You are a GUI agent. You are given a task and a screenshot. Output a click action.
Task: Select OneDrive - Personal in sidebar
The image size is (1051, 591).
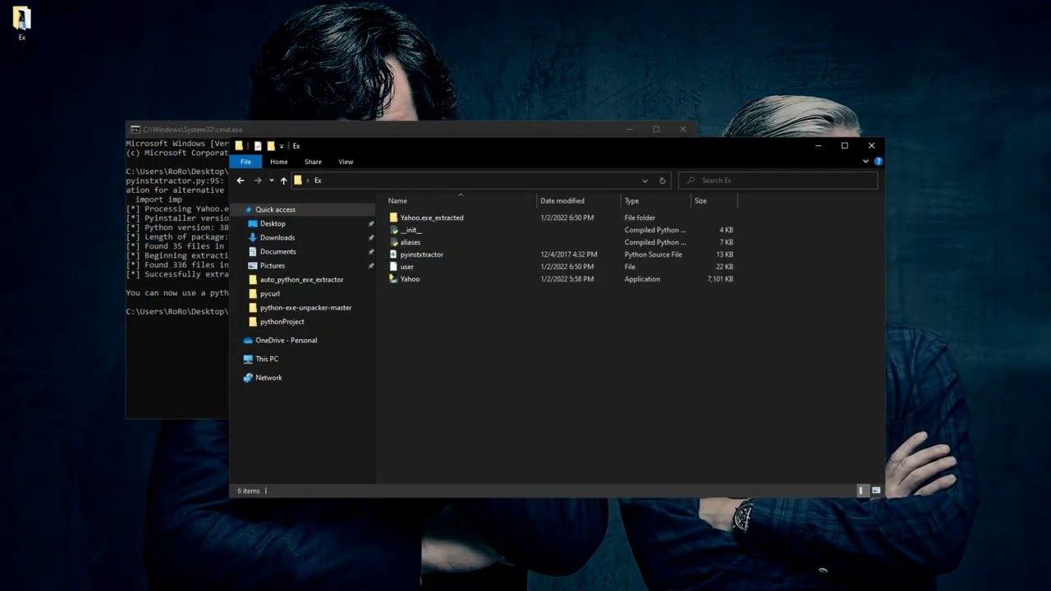(286, 341)
